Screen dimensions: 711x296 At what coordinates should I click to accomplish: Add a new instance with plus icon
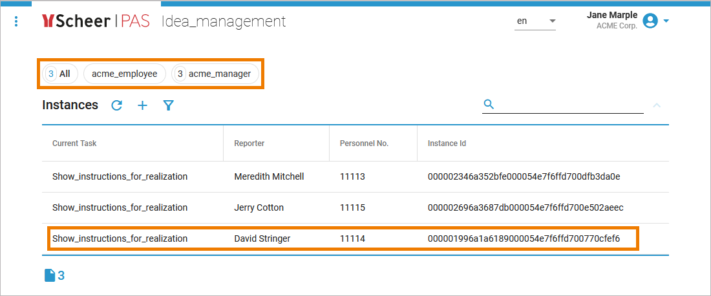point(143,105)
